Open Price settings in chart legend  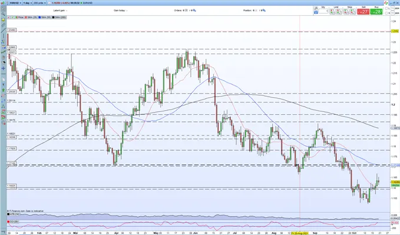pos(19,17)
